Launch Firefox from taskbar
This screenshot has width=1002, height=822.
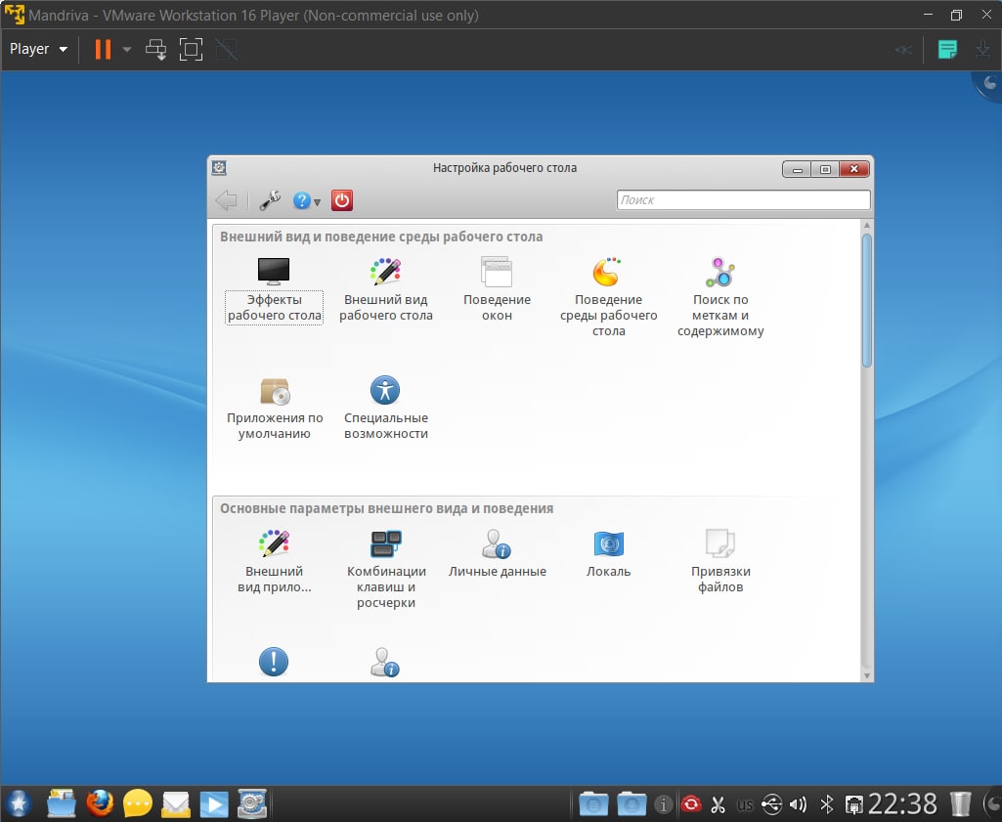click(100, 803)
